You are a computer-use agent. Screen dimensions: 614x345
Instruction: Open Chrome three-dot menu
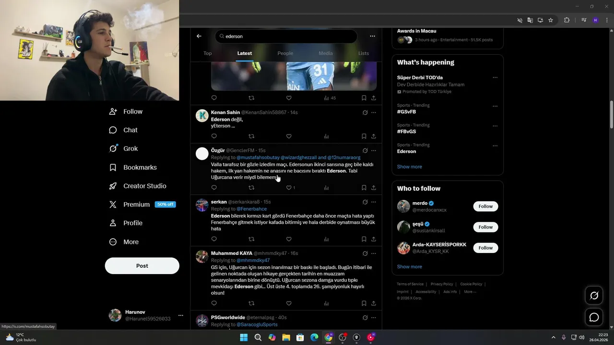click(607, 20)
